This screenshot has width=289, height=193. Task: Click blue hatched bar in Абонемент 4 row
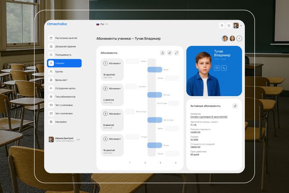coord(155,145)
